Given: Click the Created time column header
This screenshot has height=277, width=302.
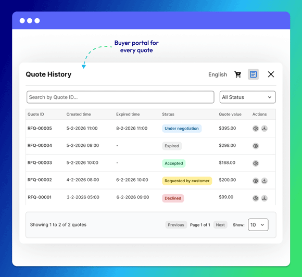Looking at the screenshot, I should [79, 114].
